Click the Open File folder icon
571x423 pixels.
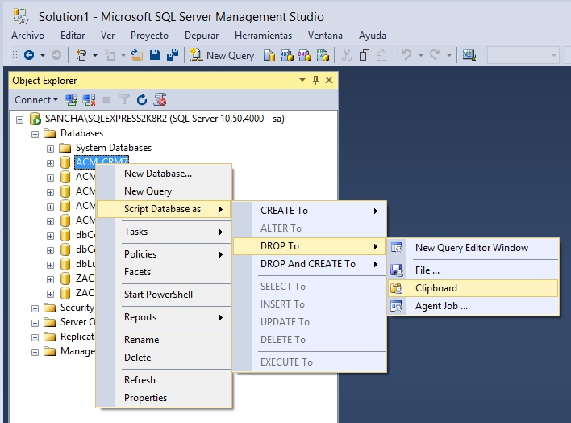[x=137, y=55]
